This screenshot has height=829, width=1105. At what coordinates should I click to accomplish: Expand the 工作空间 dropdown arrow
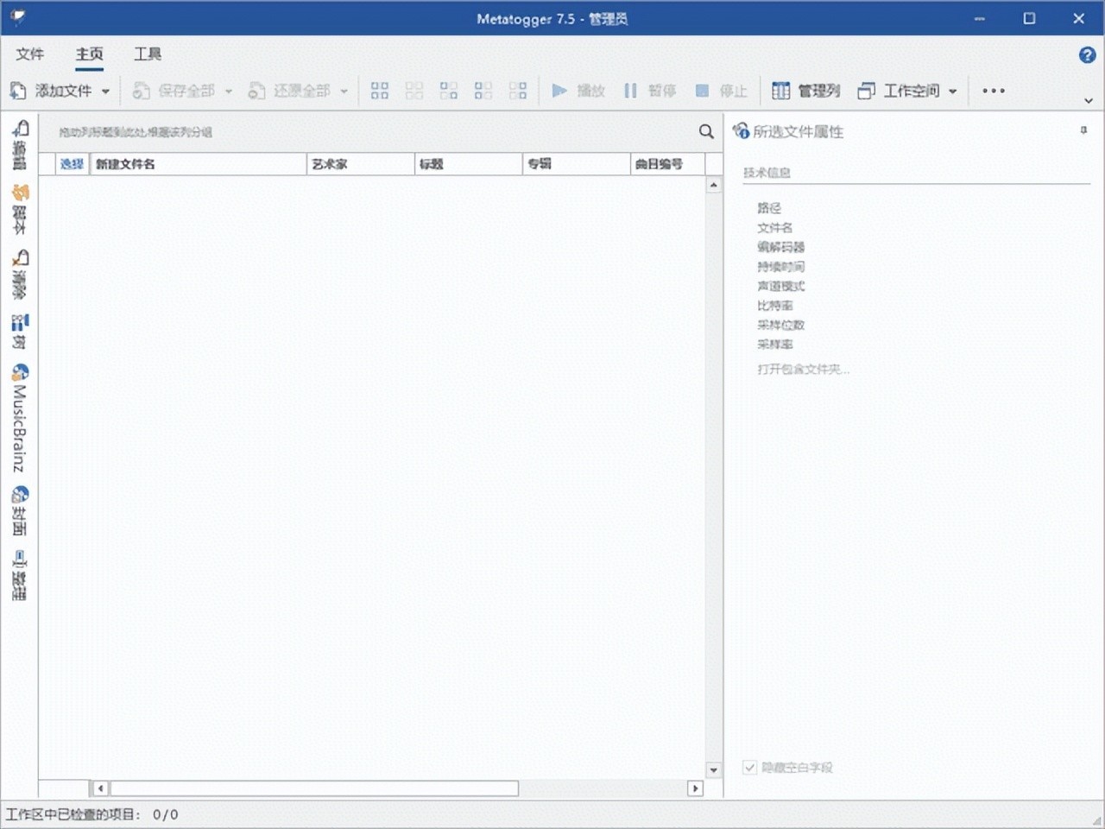click(x=953, y=91)
